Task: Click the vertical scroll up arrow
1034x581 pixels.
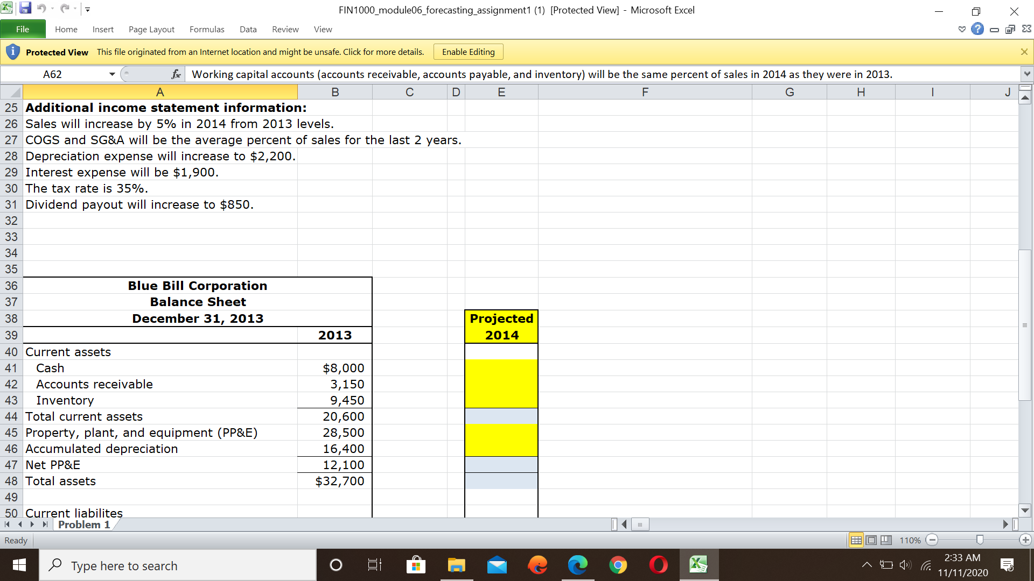Action: click(x=1025, y=98)
